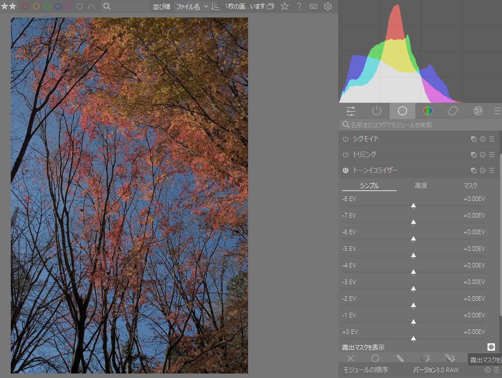Screen dimensions: 502x378
Task: Switch to the シンプル tab
Action: (369, 186)
